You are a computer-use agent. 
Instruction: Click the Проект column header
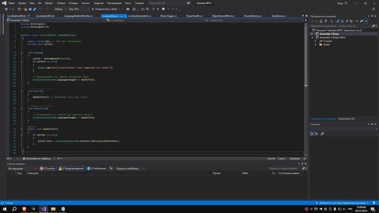point(217,173)
